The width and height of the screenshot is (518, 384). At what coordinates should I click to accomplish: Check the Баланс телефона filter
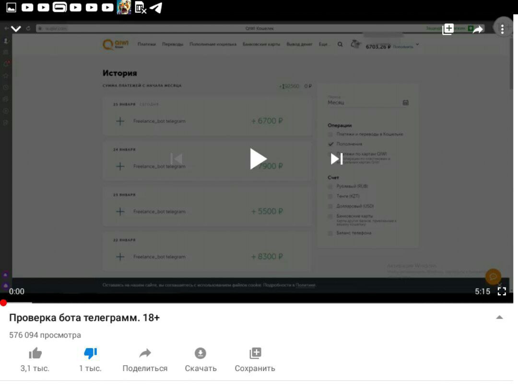coord(330,233)
